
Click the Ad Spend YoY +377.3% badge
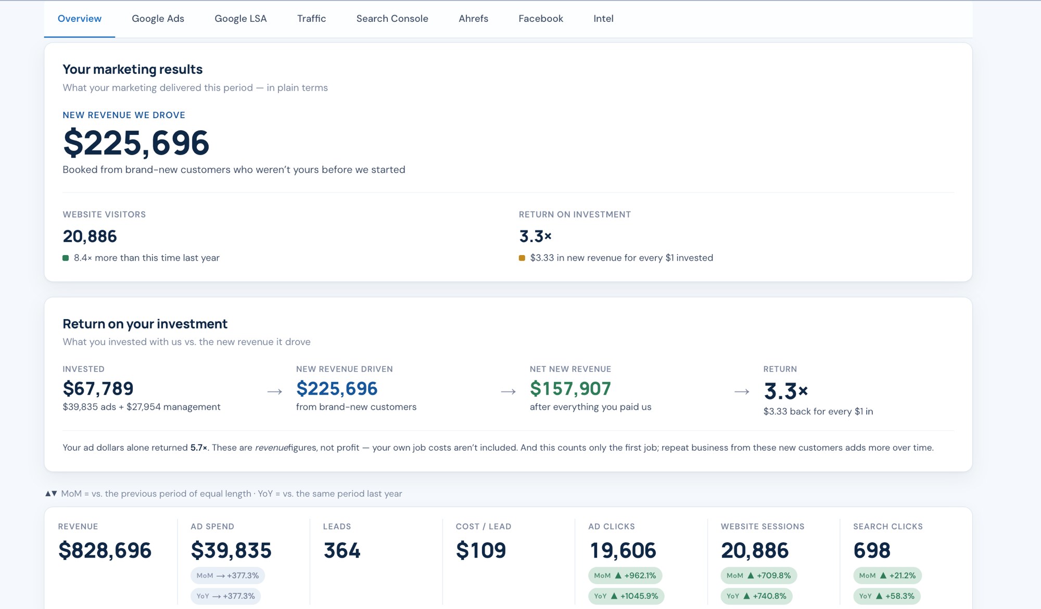pyautogui.click(x=226, y=596)
